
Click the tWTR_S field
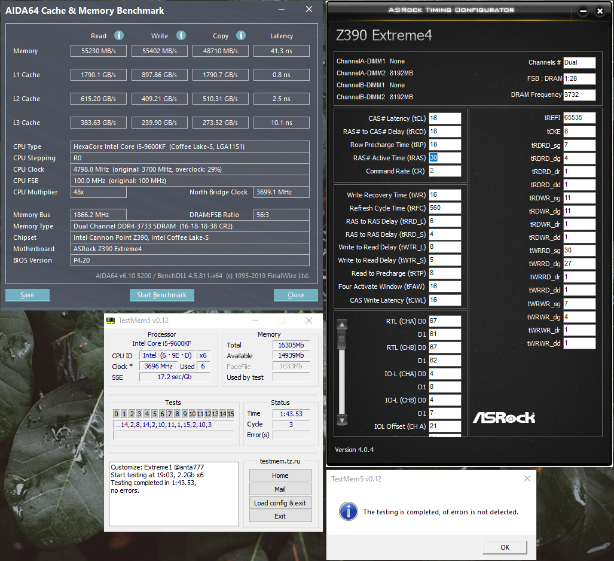click(x=445, y=260)
